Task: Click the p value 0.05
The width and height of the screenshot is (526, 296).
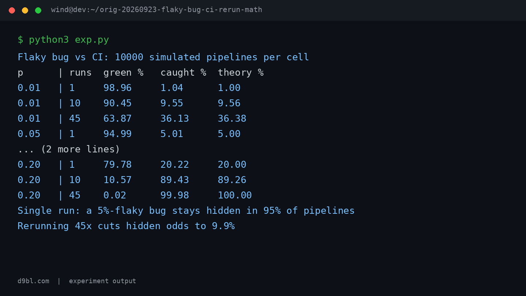Action: click(29, 134)
